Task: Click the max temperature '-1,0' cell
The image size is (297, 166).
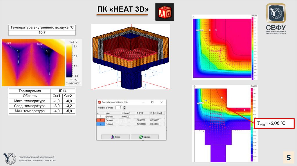Action: (57, 101)
